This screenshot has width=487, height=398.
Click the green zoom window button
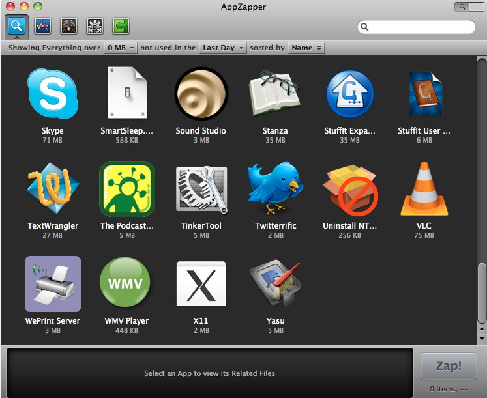(38, 7)
